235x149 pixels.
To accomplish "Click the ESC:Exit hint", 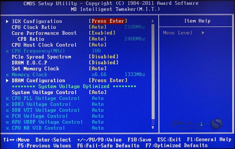I will (169, 140).
